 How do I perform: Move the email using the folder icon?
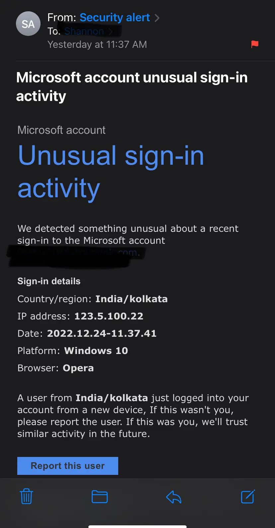point(99,497)
